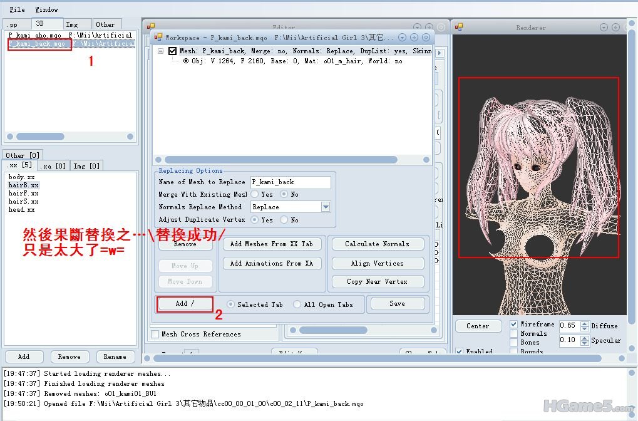
Task: Enable the Bones checkbox in Renderer
Action: 514,343
